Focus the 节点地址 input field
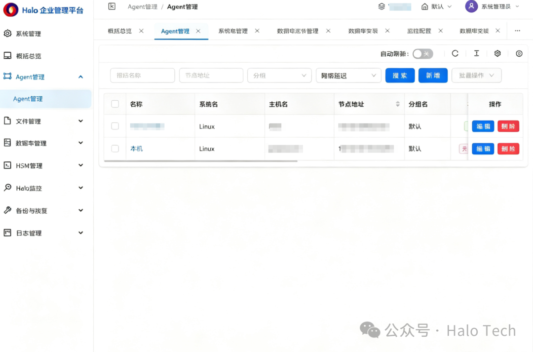The height and width of the screenshot is (352, 533). click(211, 76)
